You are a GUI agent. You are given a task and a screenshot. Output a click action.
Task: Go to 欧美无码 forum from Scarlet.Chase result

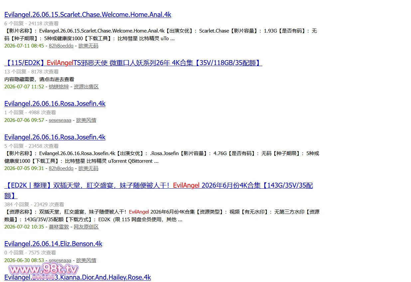click(88, 46)
